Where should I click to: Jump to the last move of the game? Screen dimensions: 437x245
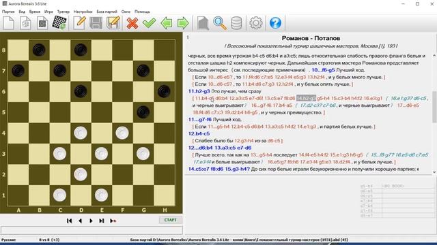(x=102, y=220)
